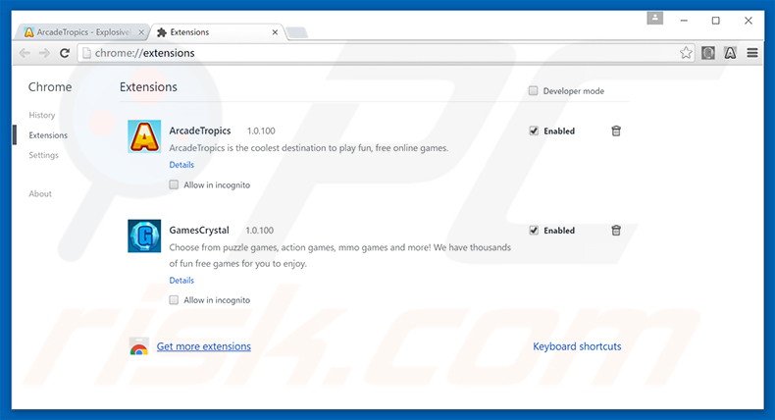View Details for GamesCrystal
The image size is (775, 420).
pos(181,281)
